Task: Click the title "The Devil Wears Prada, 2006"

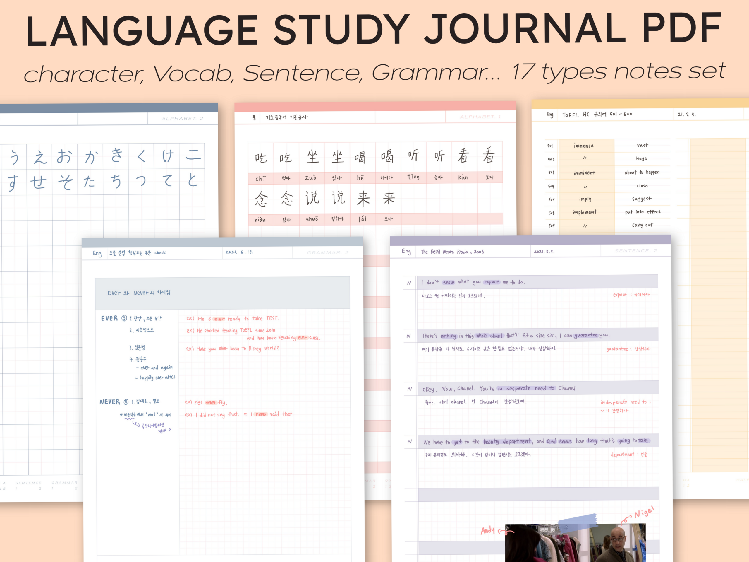Action: [452, 251]
